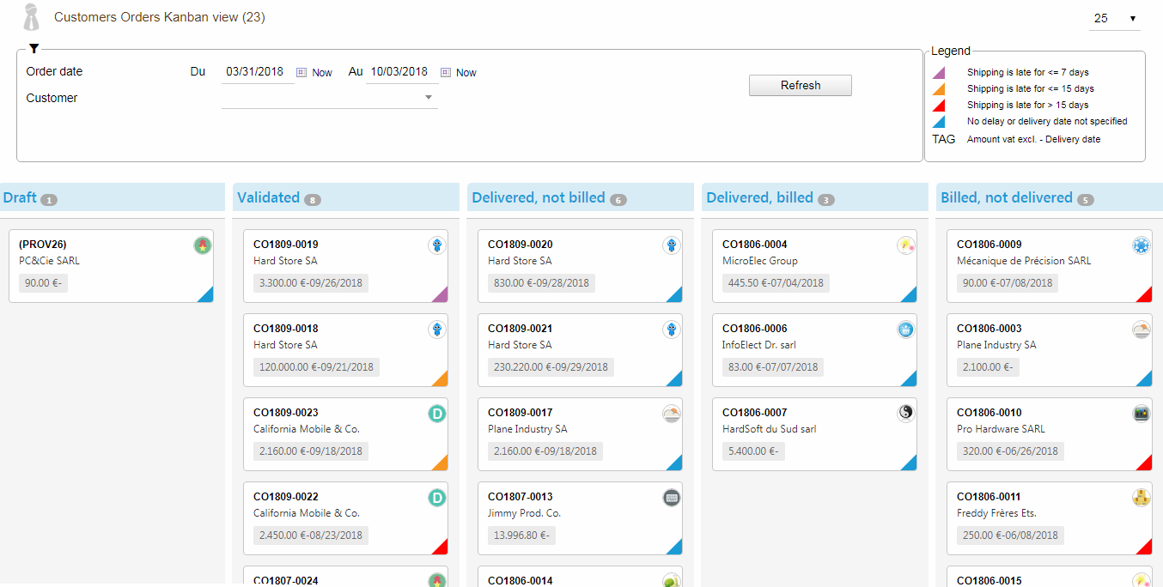Click customer logo on CO1806-0007 card
1163x587 pixels.
point(906,414)
